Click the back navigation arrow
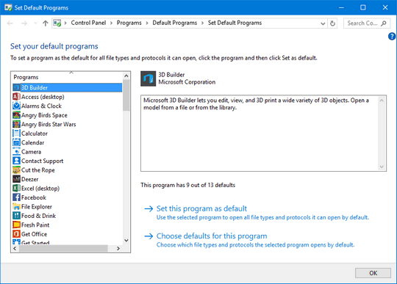Image resolution: width=397 pixels, height=284 pixels. (x=10, y=23)
